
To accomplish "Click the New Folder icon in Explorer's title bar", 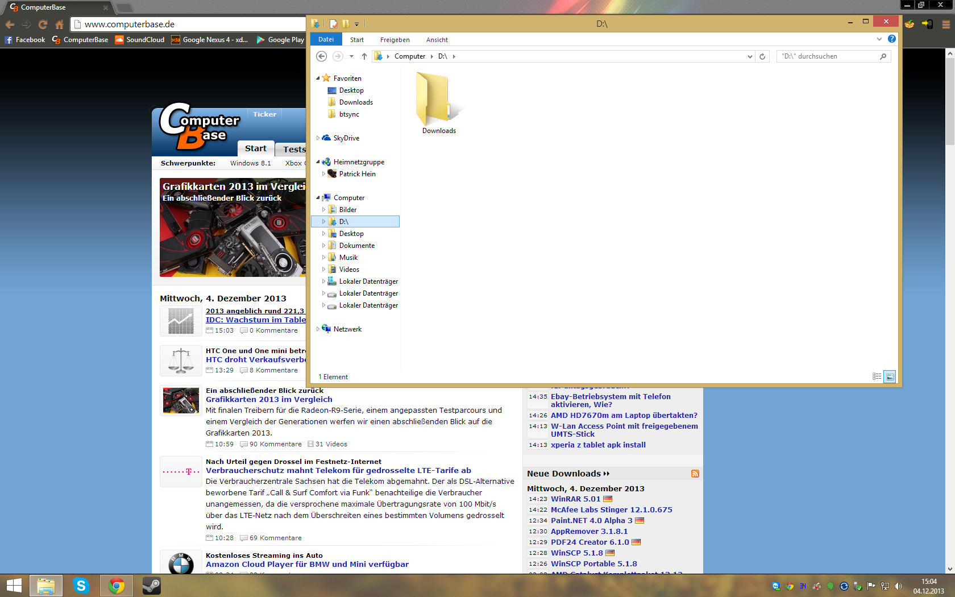I will pos(345,24).
